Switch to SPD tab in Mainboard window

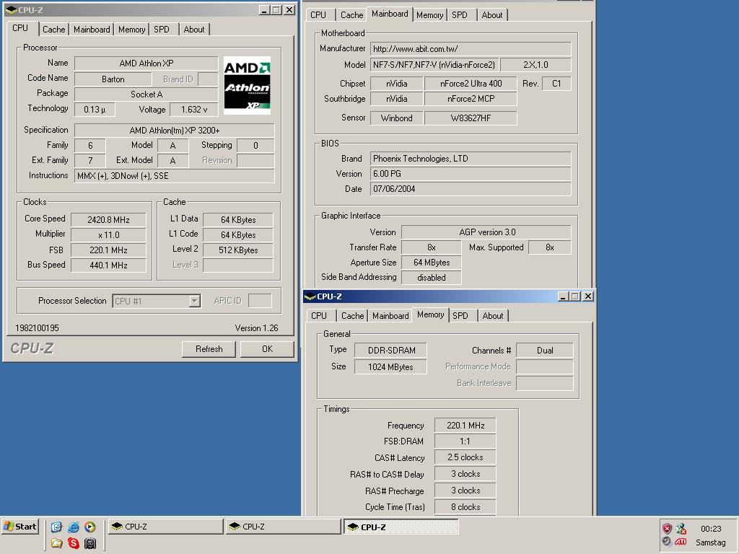(x=460, y=15)
